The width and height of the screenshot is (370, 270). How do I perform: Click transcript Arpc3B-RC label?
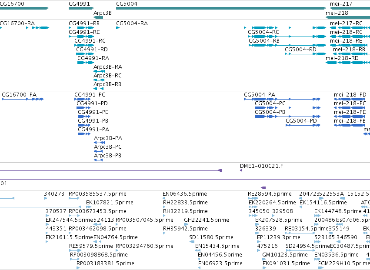(x=107, y=76)
